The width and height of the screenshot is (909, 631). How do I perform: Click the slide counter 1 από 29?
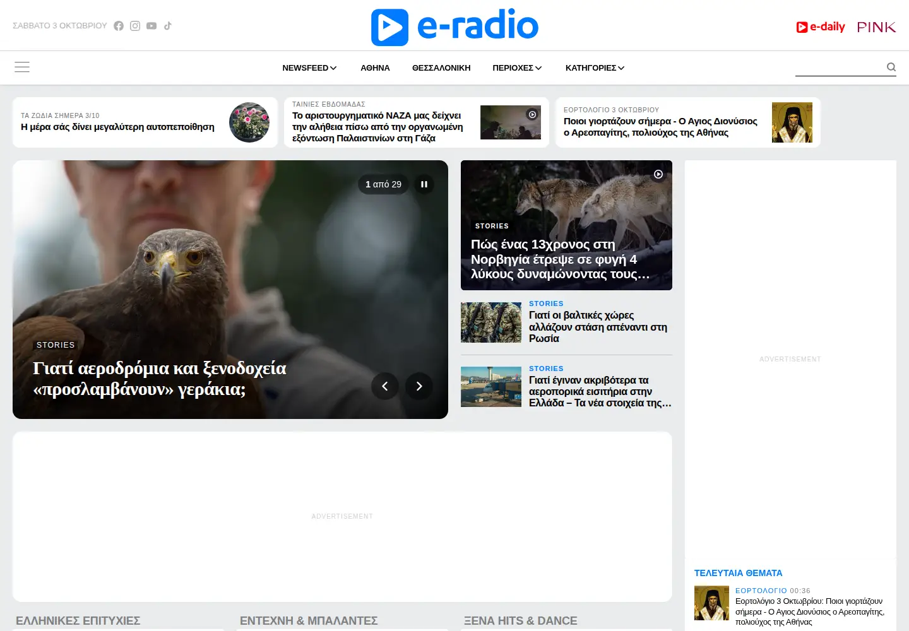tap(383, 184)
